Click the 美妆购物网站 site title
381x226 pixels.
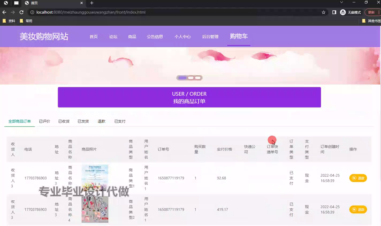[44, 37]
